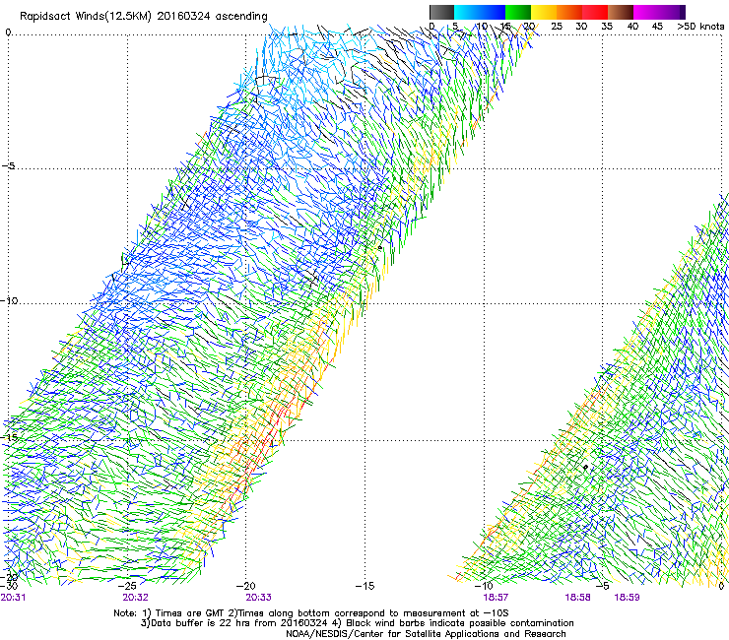
Task: Click the '18:58' swath time label
Action: point(578,598)
